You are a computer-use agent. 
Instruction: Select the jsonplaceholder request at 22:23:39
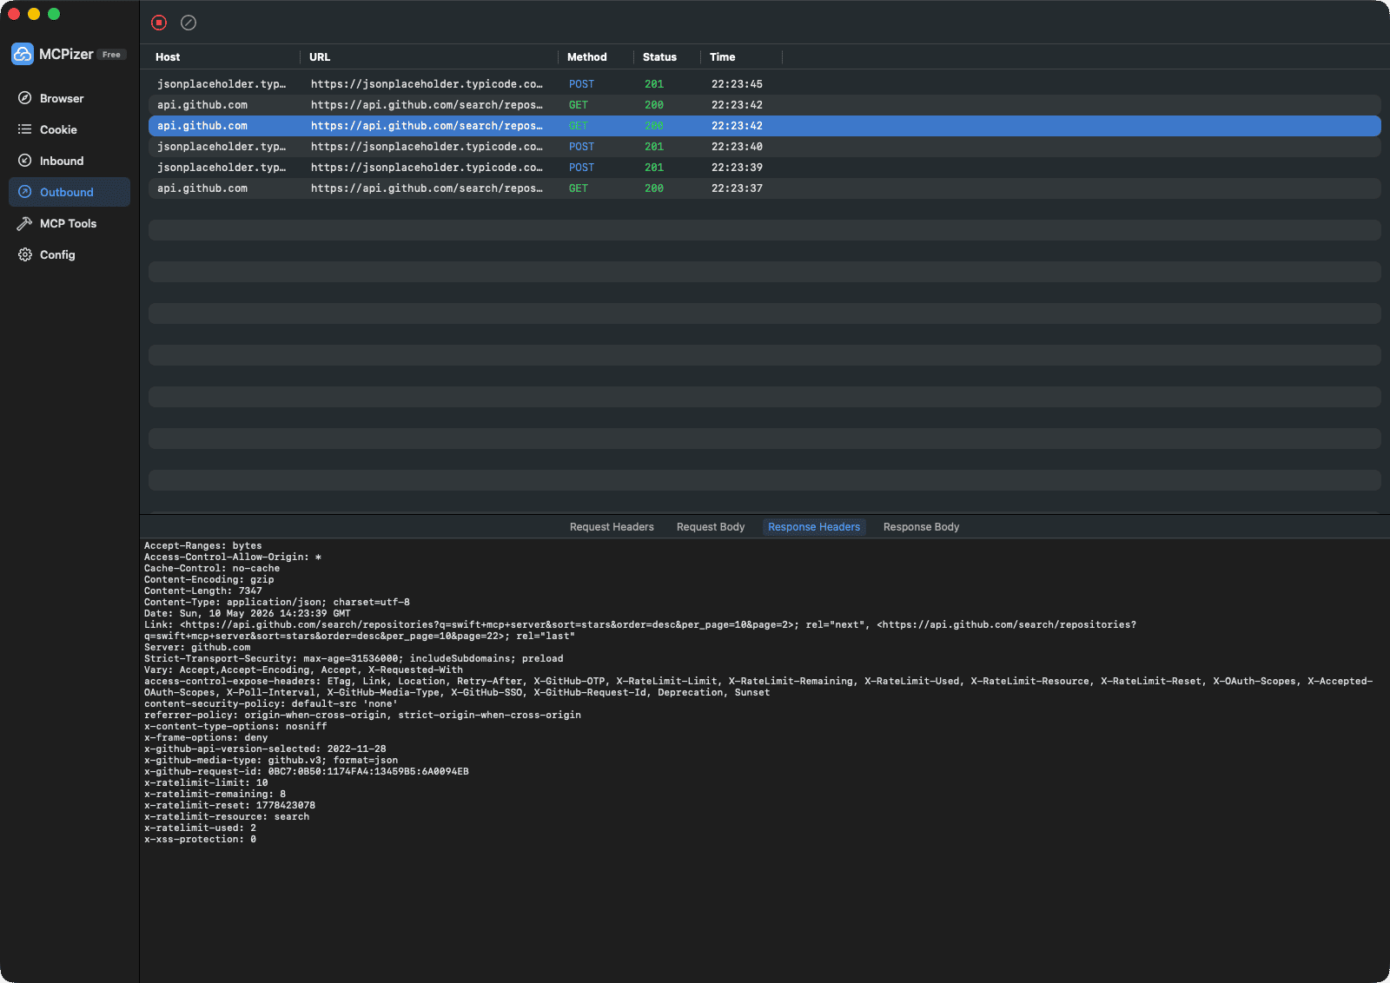tap(764, 168)
